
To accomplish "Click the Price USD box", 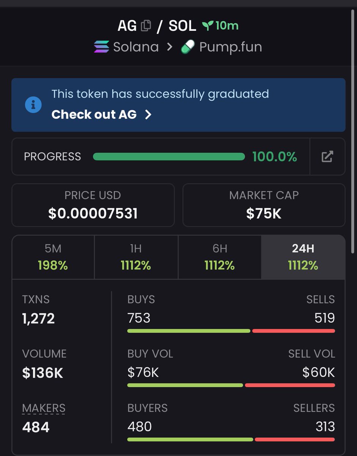I will click(93, 205).
